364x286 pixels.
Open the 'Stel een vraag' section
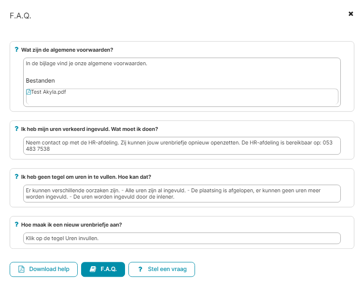(162, 269)
